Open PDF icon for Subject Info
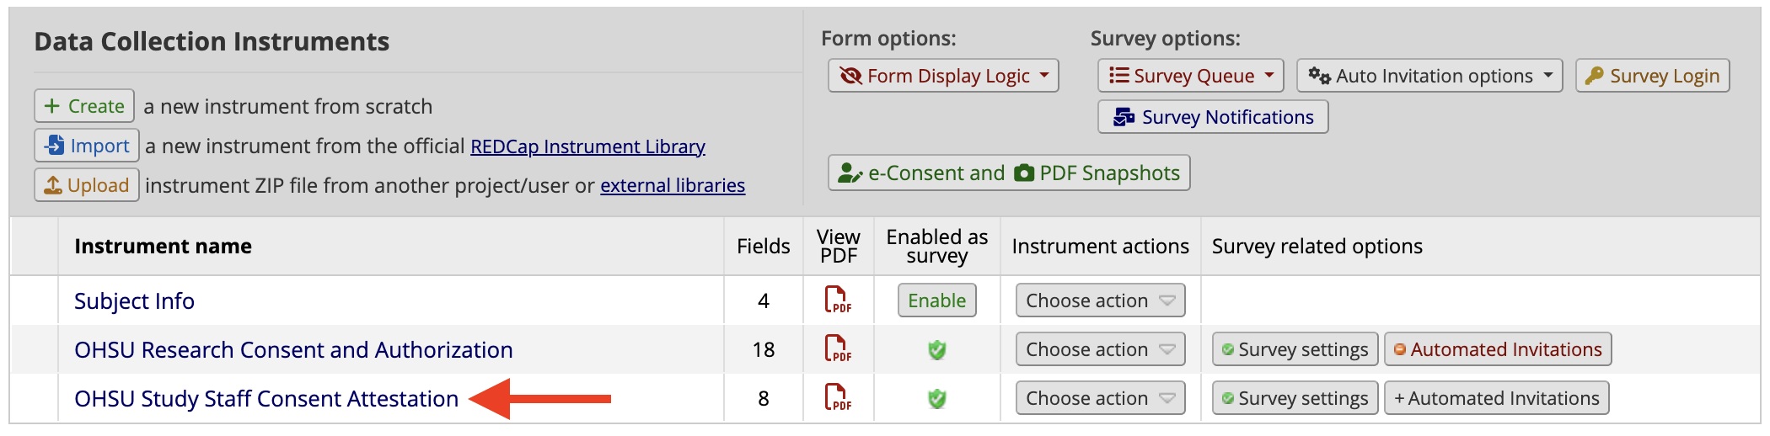Image resolution: width=1770 pixels, height=436 pixels. (838, 300)
